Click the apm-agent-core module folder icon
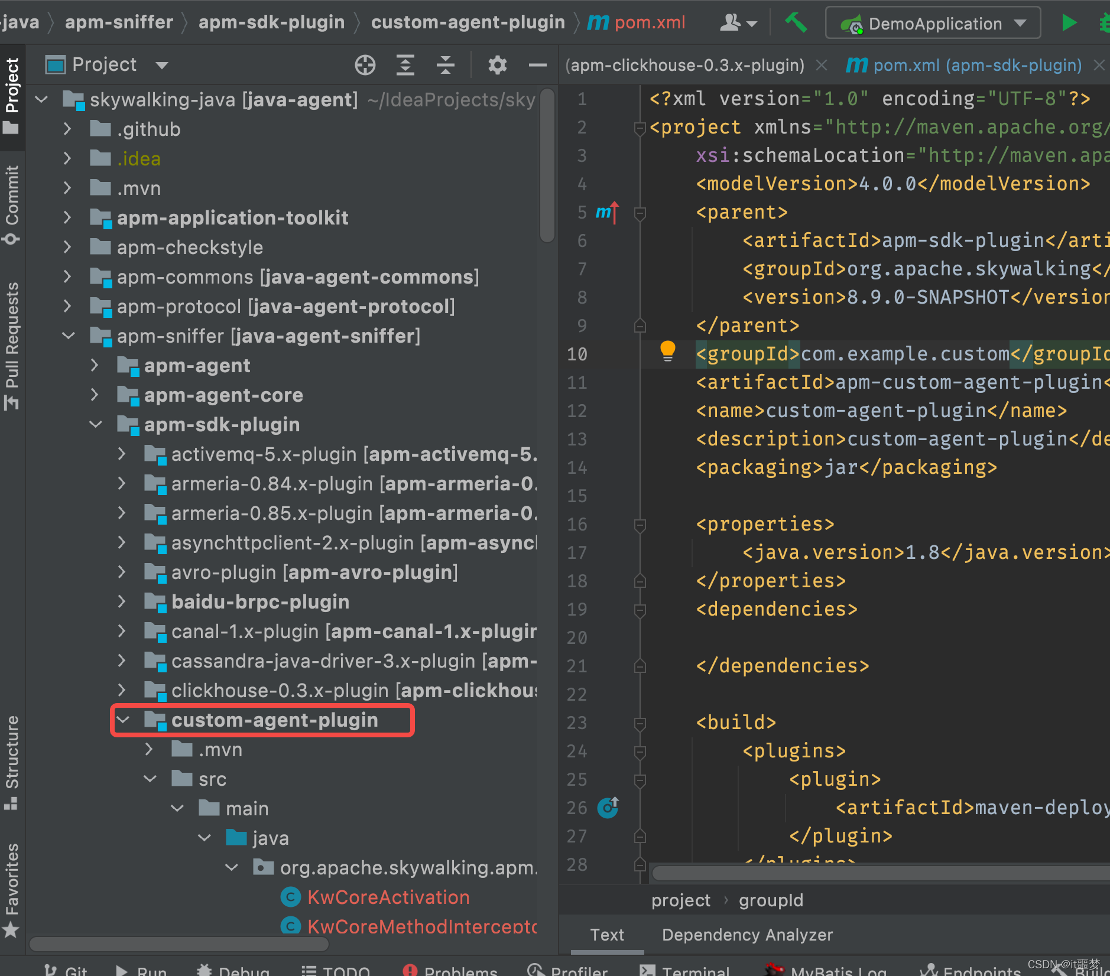This screenshot has width=1110, height=976. 128,395
